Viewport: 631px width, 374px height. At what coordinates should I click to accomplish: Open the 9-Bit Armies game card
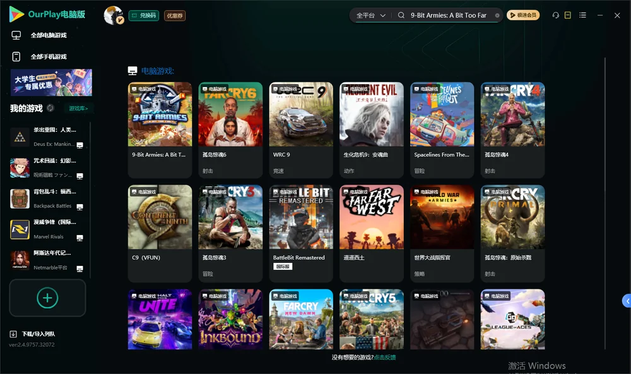(160, 130)
